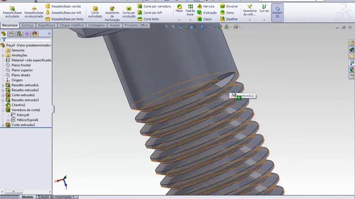Viewport: 355px width, 199px height.
Task: Expand Ressalto-extrusão1 feature node
Action: coord(3,85)
